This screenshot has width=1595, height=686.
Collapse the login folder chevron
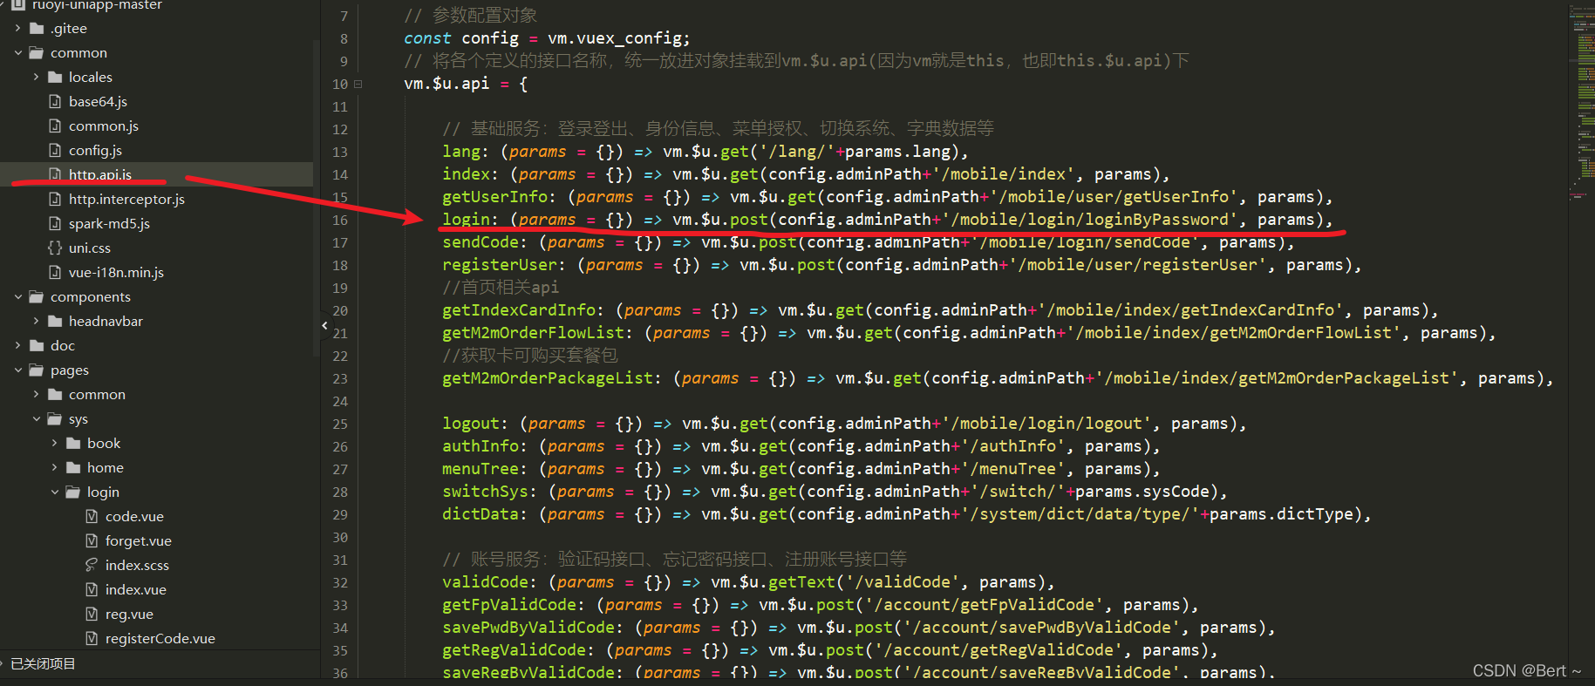click(x=54, y=492)
